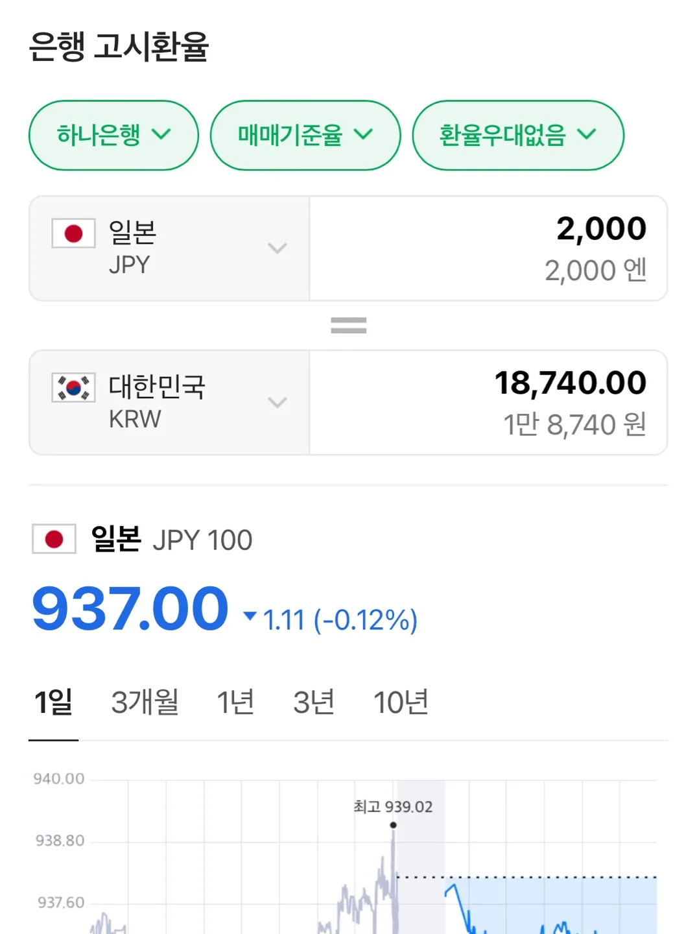
Task: Click the Japan flag beside 일본 JPY 100
Action: (54, 539)
